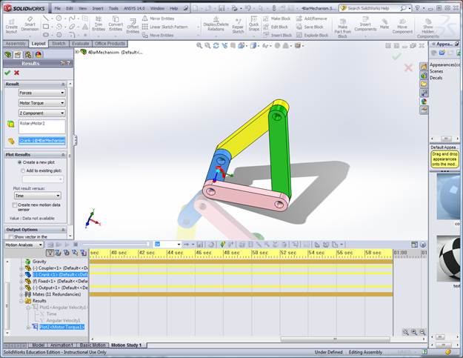
Task: Click Scenes in the Appearances panel
Action: (436, 71)
